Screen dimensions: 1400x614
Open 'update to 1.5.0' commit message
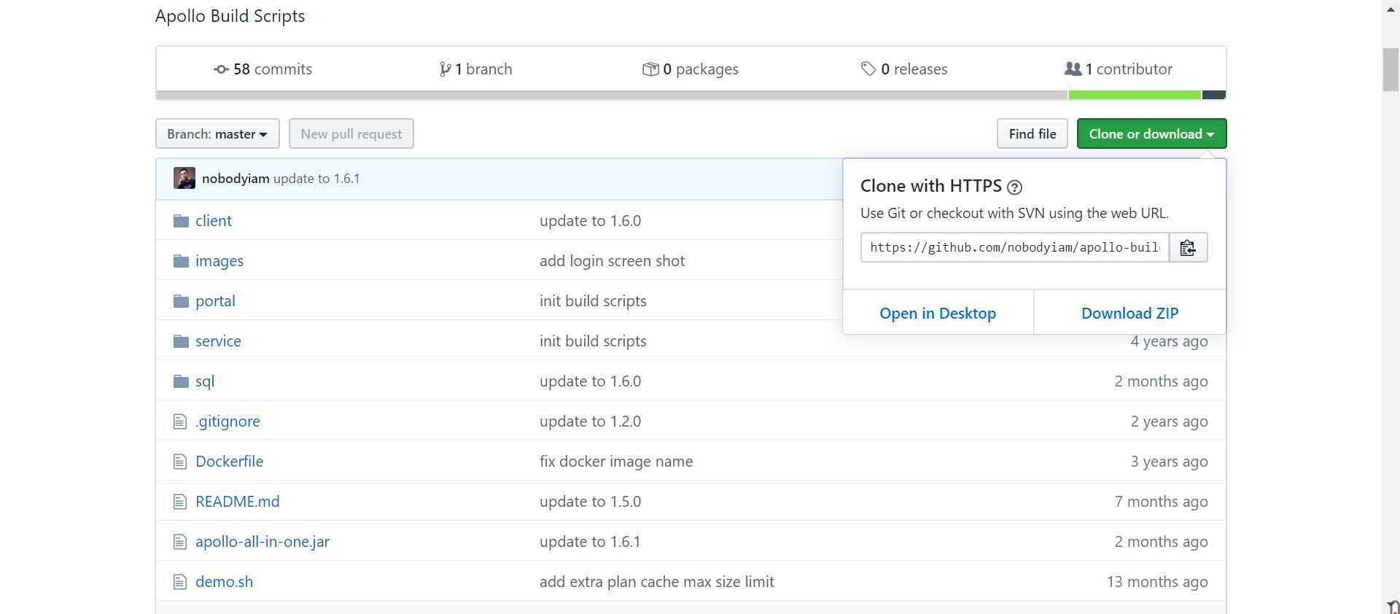point(591,502)
